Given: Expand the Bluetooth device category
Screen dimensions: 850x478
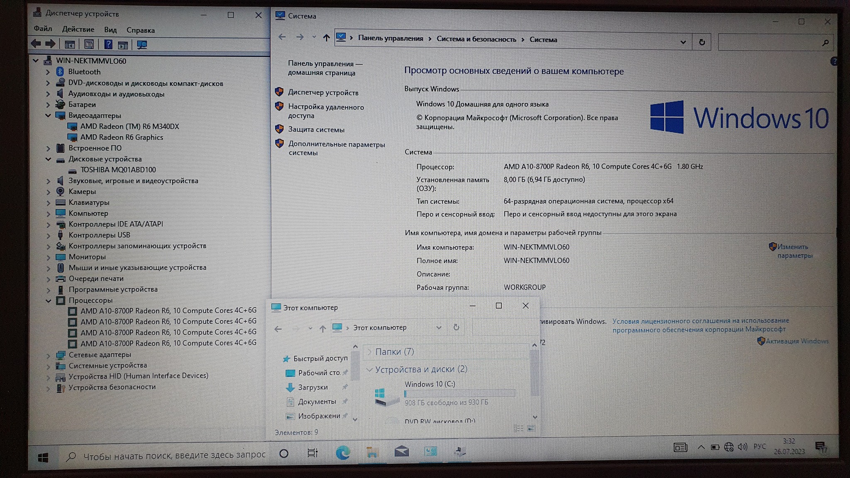Looking at the screenshot, I should click(48, 72).
